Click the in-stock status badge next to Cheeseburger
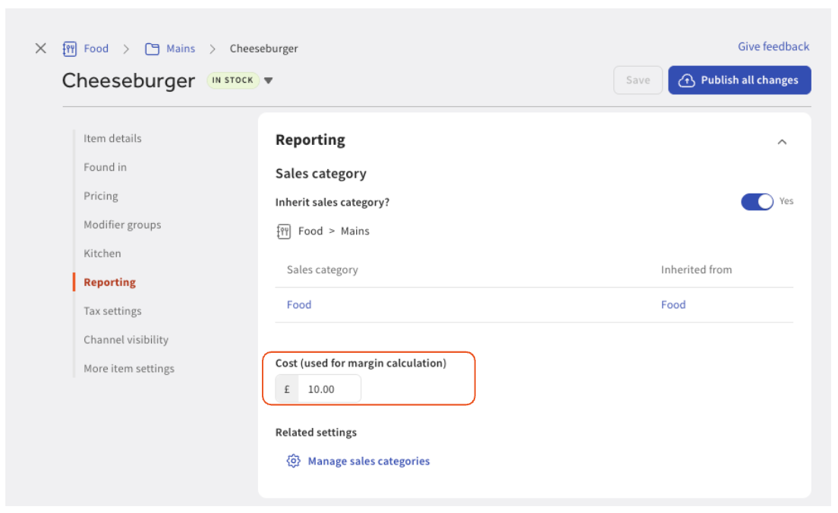838x513 pixels. coord(235,80)
